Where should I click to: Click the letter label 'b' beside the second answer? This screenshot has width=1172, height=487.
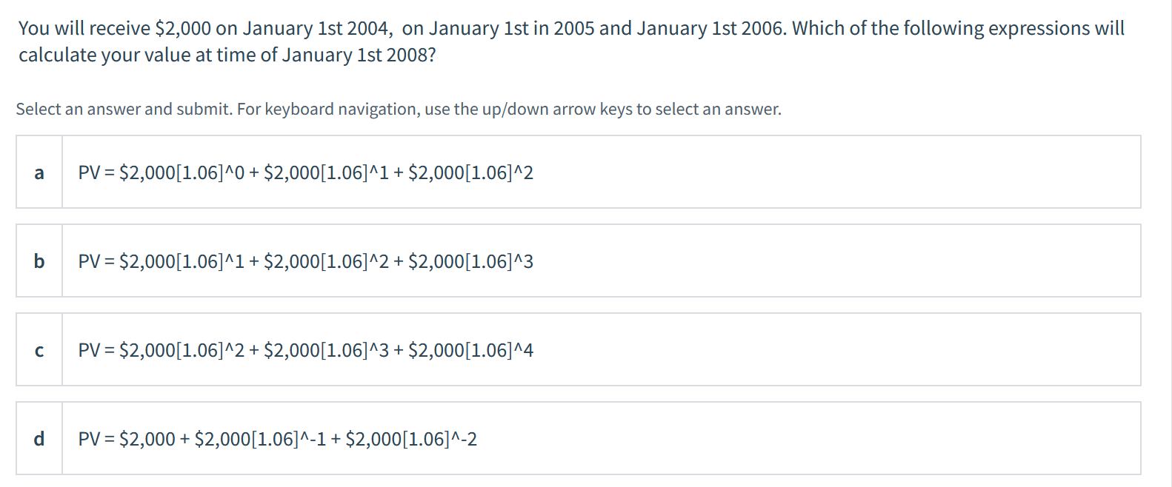point(39,261)
